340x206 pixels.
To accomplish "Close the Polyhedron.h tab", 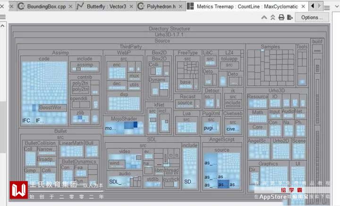I will point(180,7).
